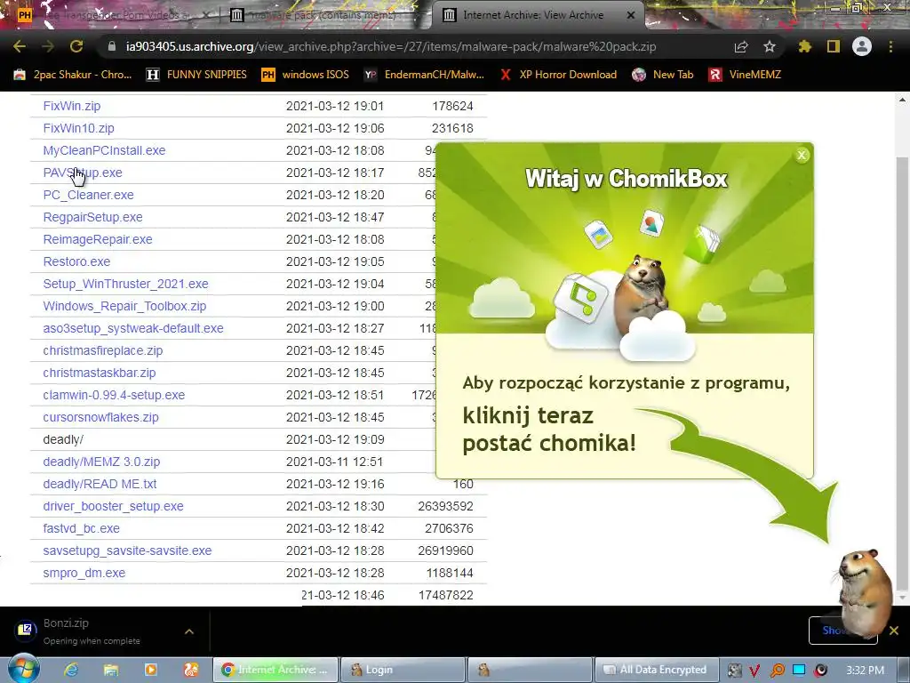
Task: Bookmark this page with the star icon
Action: tap(770, 46)
